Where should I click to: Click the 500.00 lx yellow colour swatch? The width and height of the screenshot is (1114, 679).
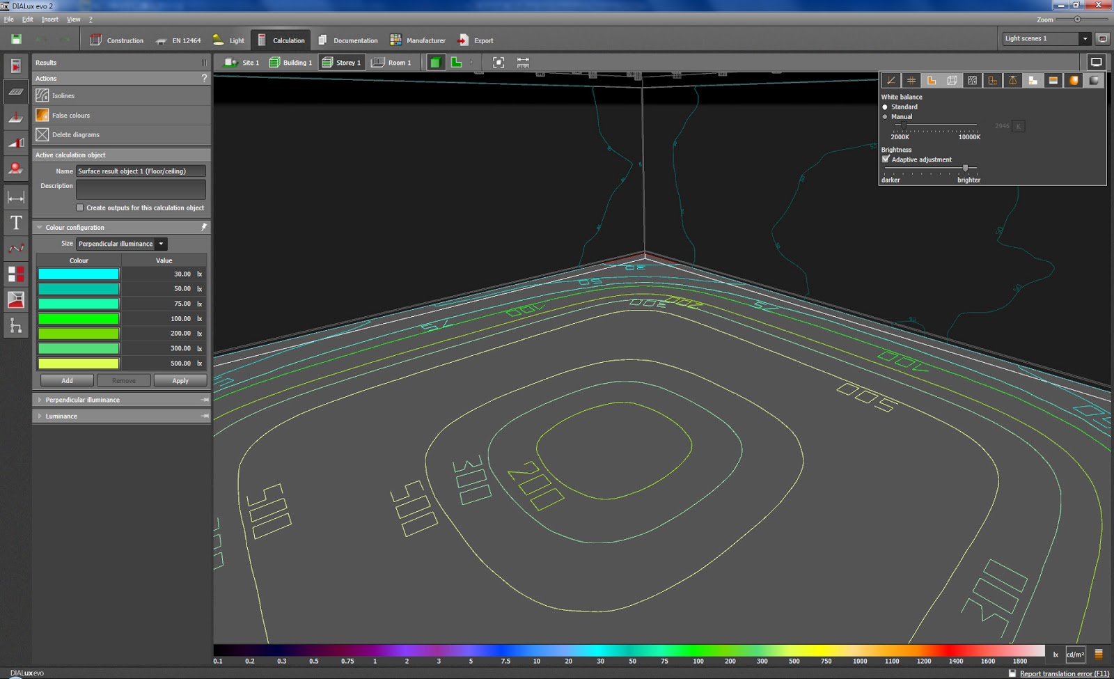coord(79,364)
